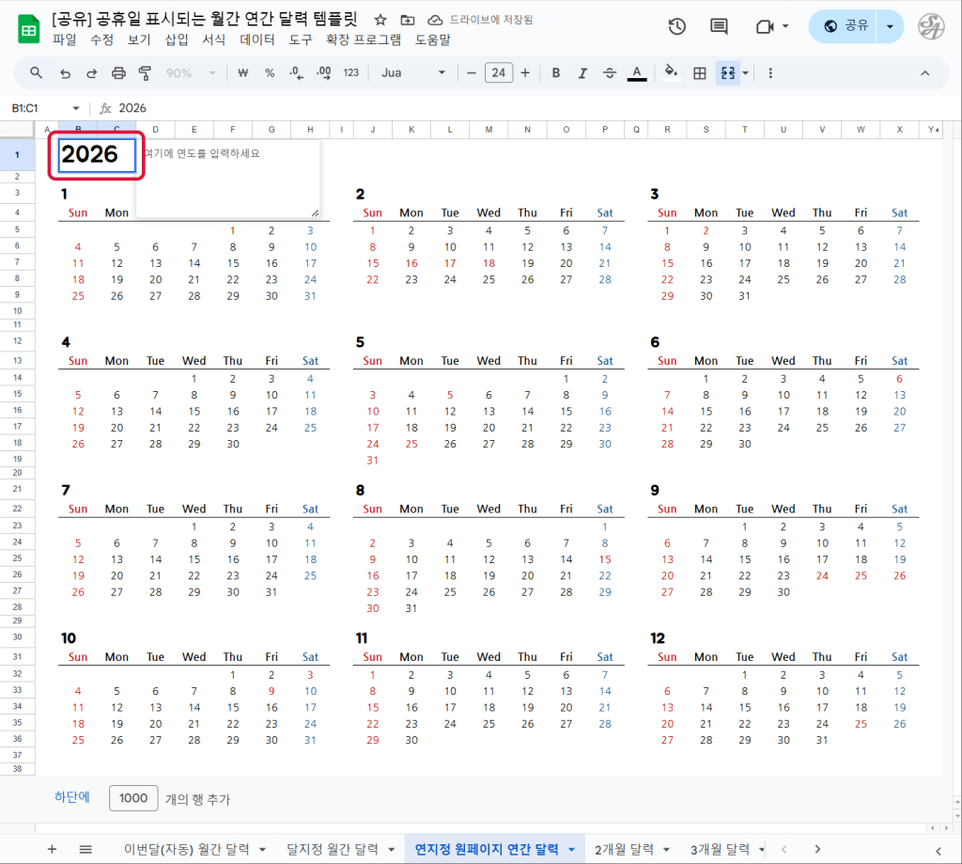The image size is (962, 864).
Task: Open the Jua font dropdown
Action: 413,73
